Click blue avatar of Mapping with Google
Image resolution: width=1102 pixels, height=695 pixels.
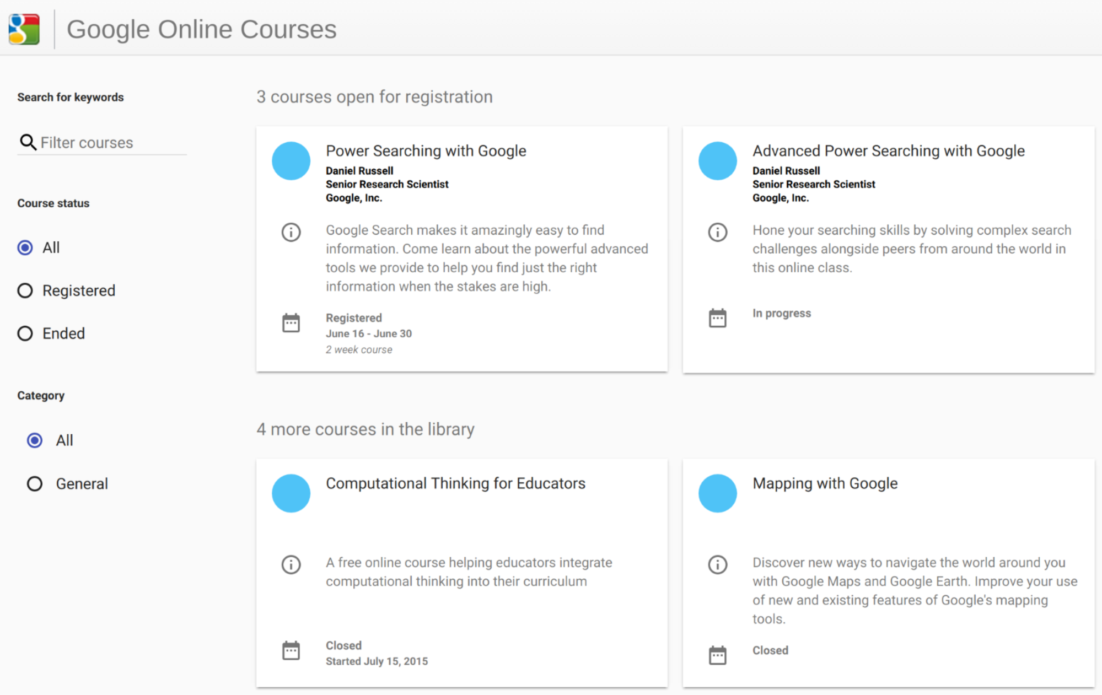tap(718, 493)
